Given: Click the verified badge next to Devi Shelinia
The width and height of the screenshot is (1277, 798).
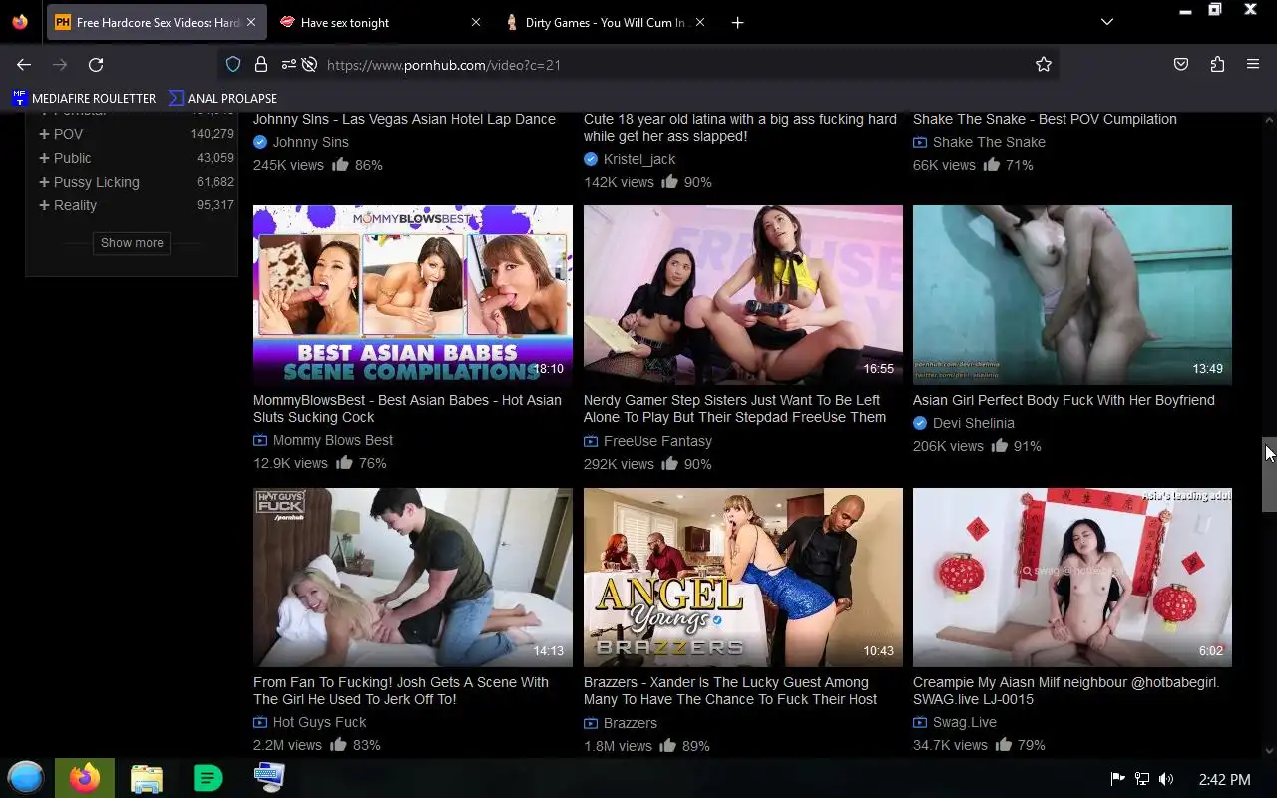Looking at the screenshot, I should click(920, 423).
